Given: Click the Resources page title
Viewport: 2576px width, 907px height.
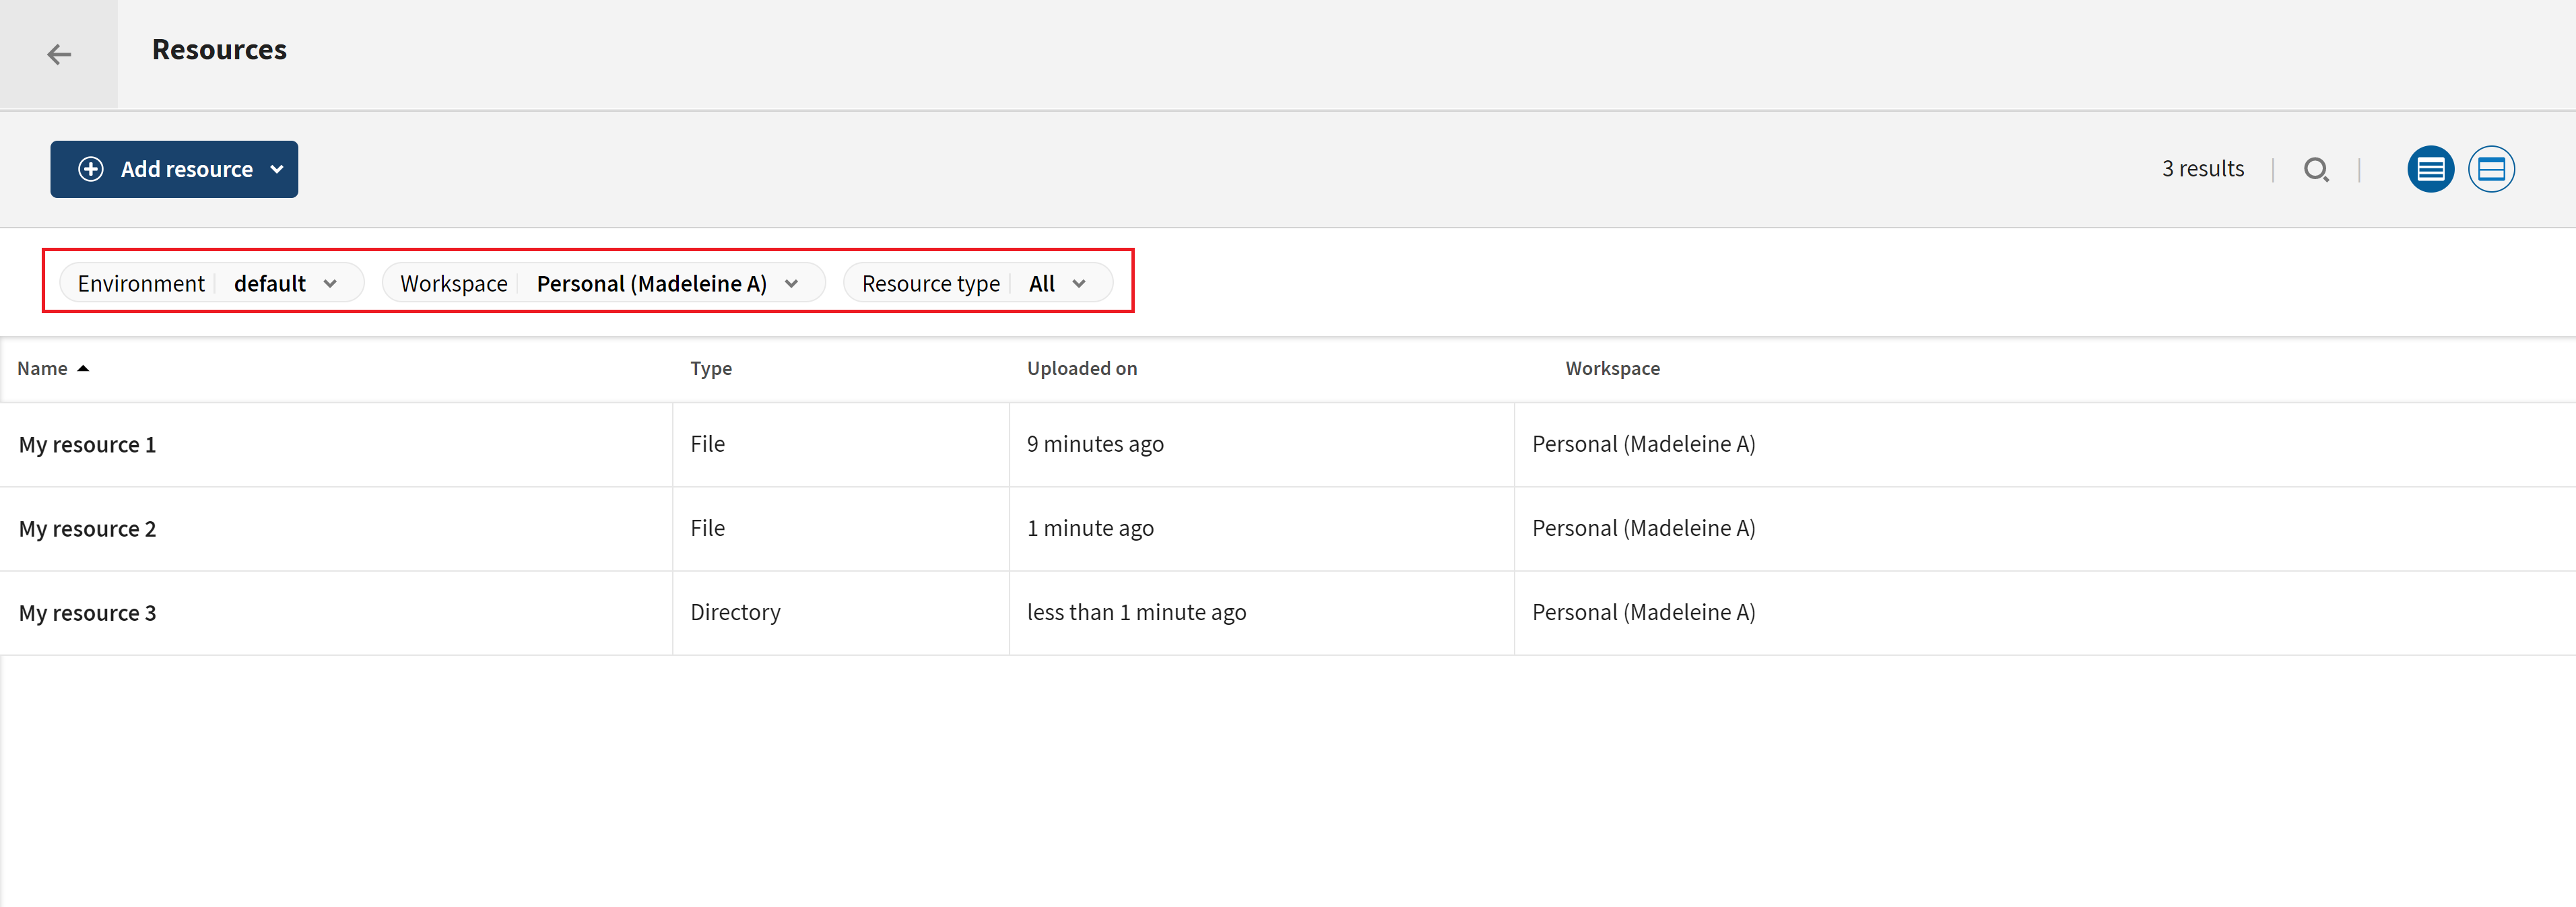Looking at the screenshot, I should point(219,50).
